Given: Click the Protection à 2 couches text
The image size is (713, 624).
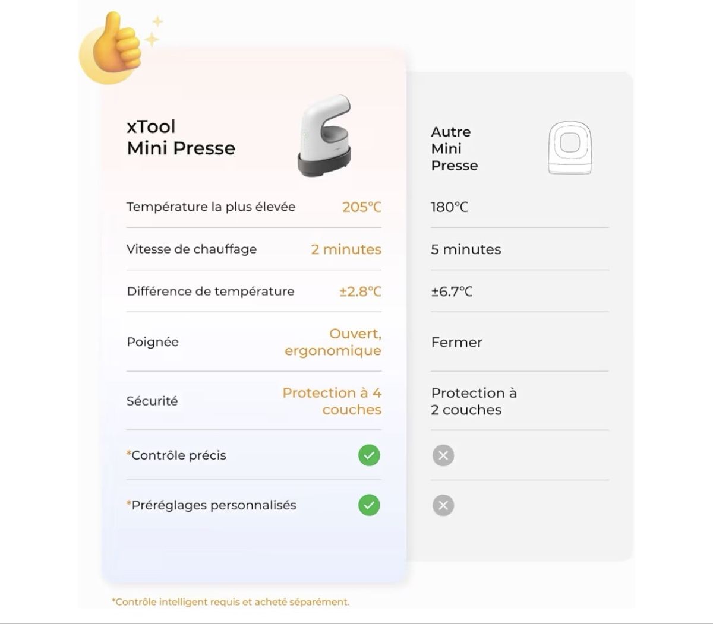Looking at the screenshot, I should [474, 401].
